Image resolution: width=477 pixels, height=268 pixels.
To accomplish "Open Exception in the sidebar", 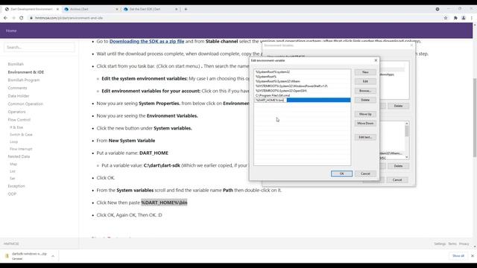I will pos(16,186).
